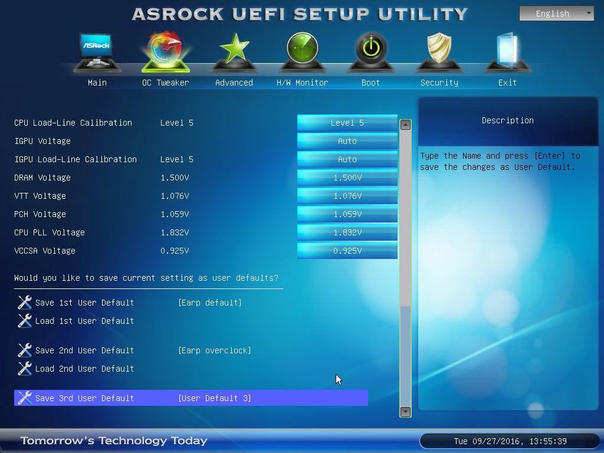This screenshot has width=604, height=453.
Task: Select the OC Tweaker speedometer icon
Action: coord(166,52)
